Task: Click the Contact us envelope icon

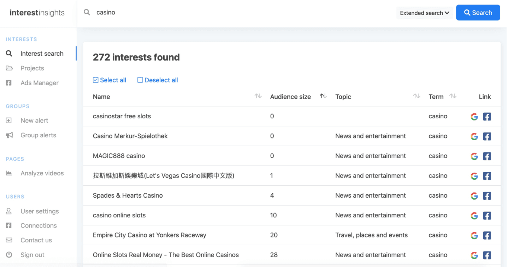Action: (x=9, y=240)
